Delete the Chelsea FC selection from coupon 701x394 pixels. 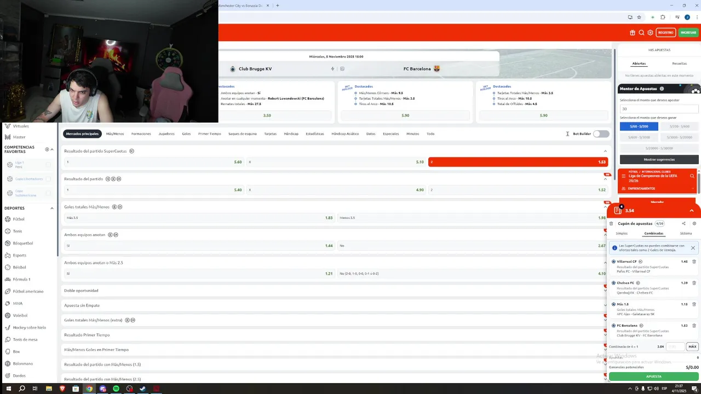tap(694, 283)
